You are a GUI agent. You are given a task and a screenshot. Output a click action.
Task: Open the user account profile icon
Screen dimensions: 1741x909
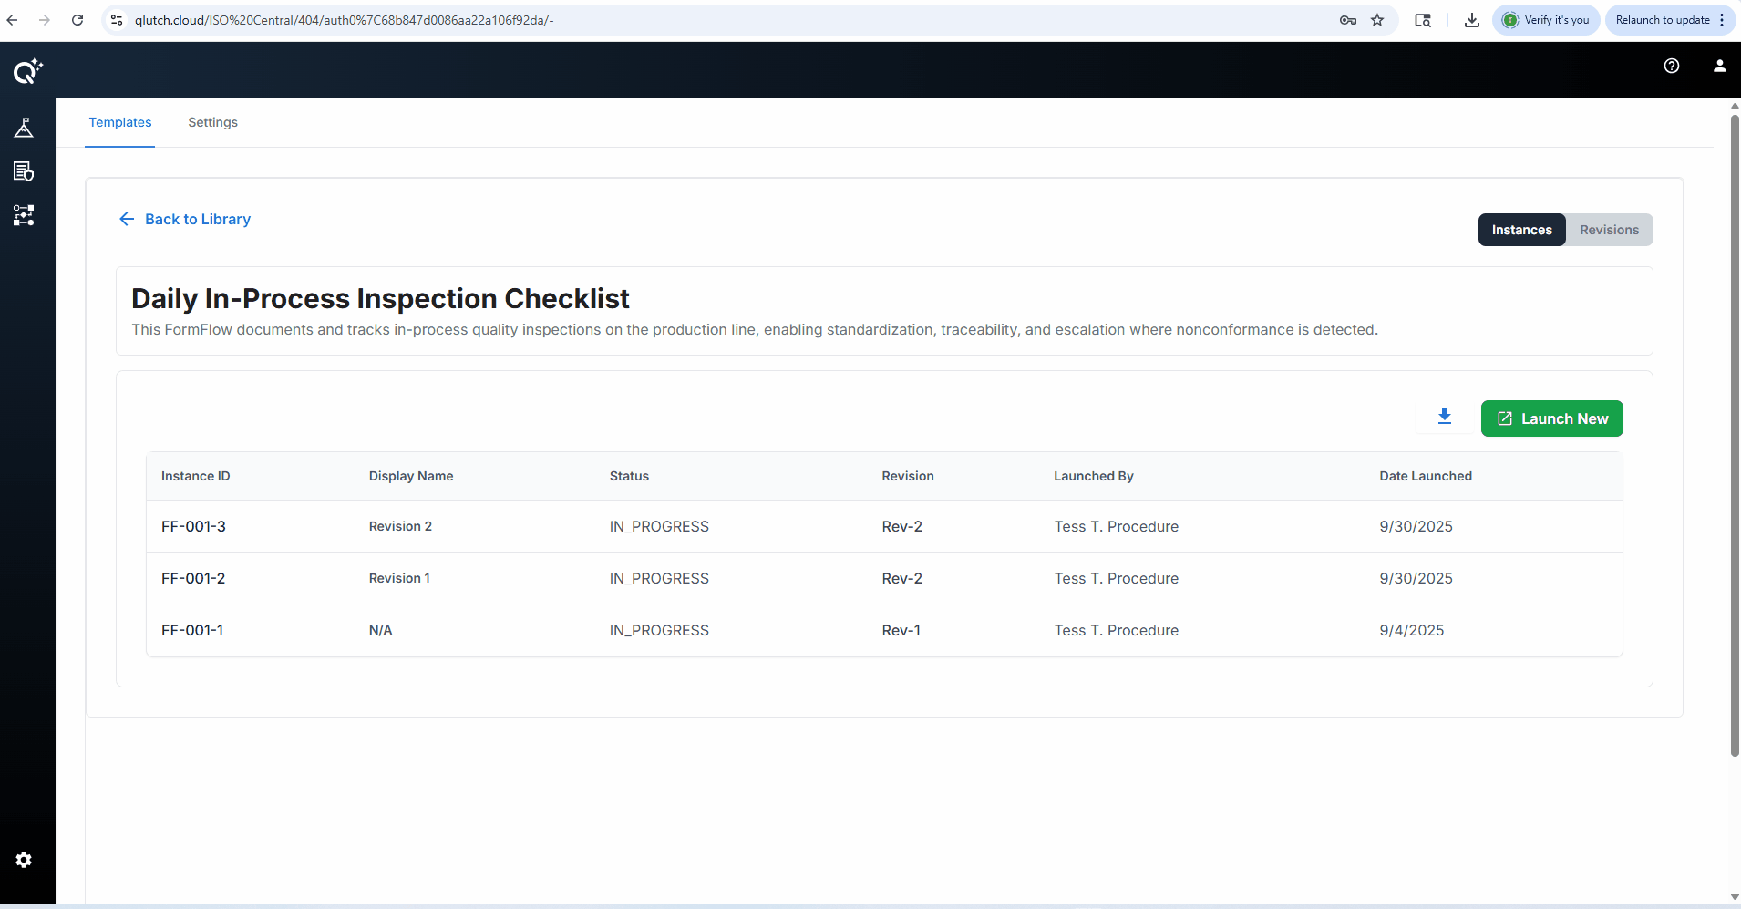[1719, 66]
